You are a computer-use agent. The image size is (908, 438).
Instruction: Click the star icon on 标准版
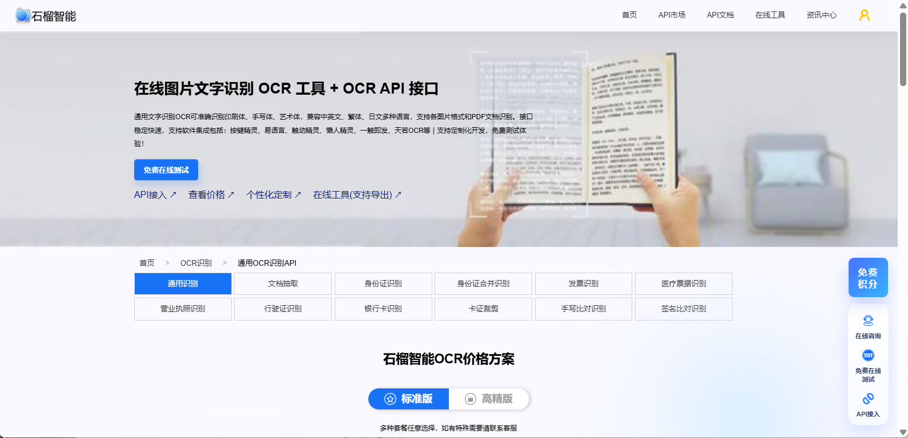tap(390, 399)
